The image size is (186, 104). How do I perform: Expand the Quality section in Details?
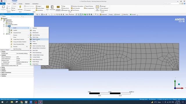1,69
